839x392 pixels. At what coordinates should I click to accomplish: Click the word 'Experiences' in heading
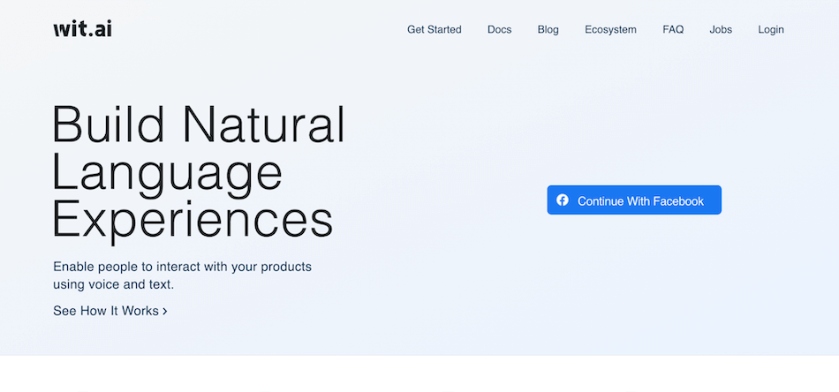[x=193, y=222]
